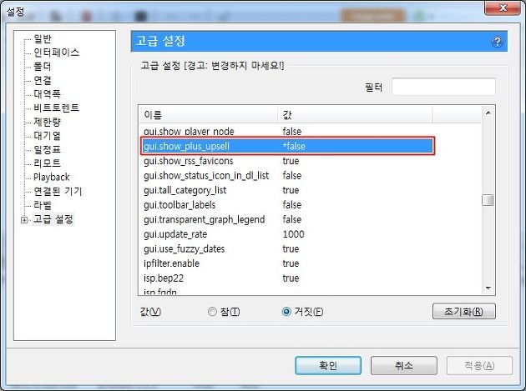
Task: Close the 설정 dialog window
Action: tap(502, 8)
